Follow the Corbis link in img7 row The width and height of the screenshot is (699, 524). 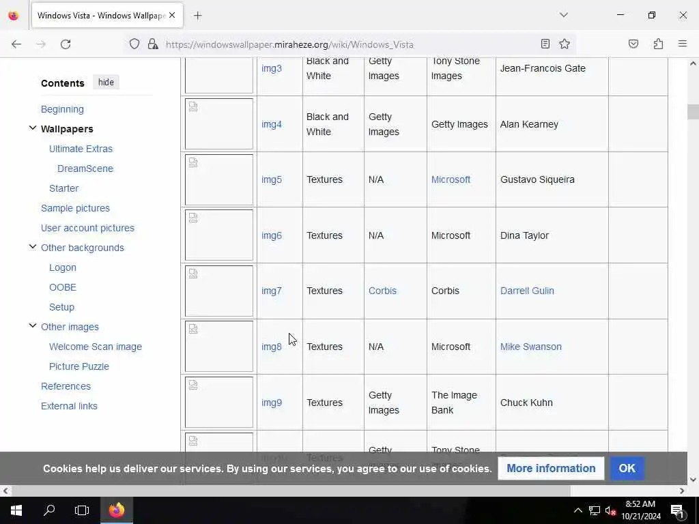tap(382, 291)
